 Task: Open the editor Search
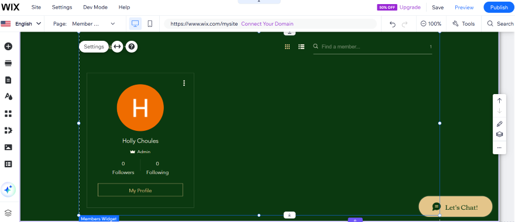point(500,23)
